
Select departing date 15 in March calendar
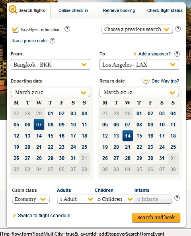pyautogui.click(x=51, y=136)
